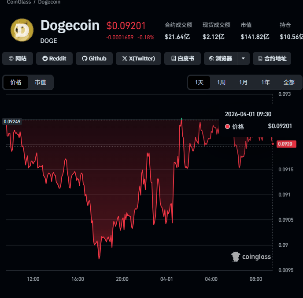Click the Dogecoin breadcrumb link
Viewport: 303px width, 298px height.
tap(49, 2)
